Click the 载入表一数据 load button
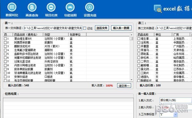The height and width of the screenshot is (118, 192). pos(121,28)
